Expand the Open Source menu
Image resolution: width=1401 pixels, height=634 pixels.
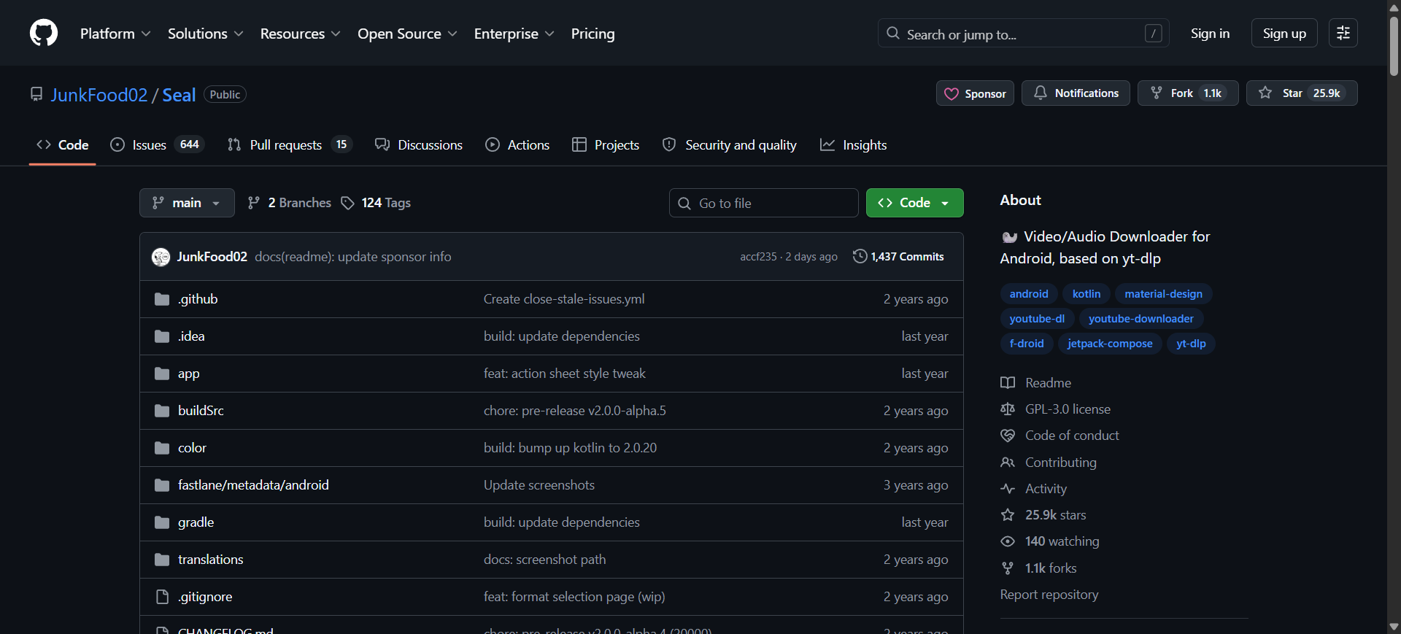(407, 34)
